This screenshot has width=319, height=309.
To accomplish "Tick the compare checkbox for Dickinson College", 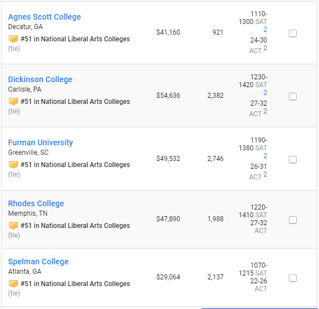I will [293, 97].
